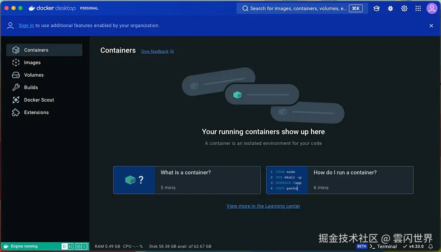Open the user account avatar
The width and height of the screenshot is (441, 252).
coord(432,8)
